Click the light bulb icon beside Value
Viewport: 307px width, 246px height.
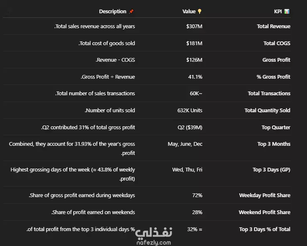pyautogui.click(x=199, y=12)
